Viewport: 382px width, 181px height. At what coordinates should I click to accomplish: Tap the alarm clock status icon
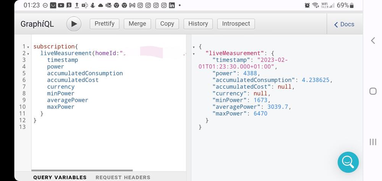pos(307,5)
